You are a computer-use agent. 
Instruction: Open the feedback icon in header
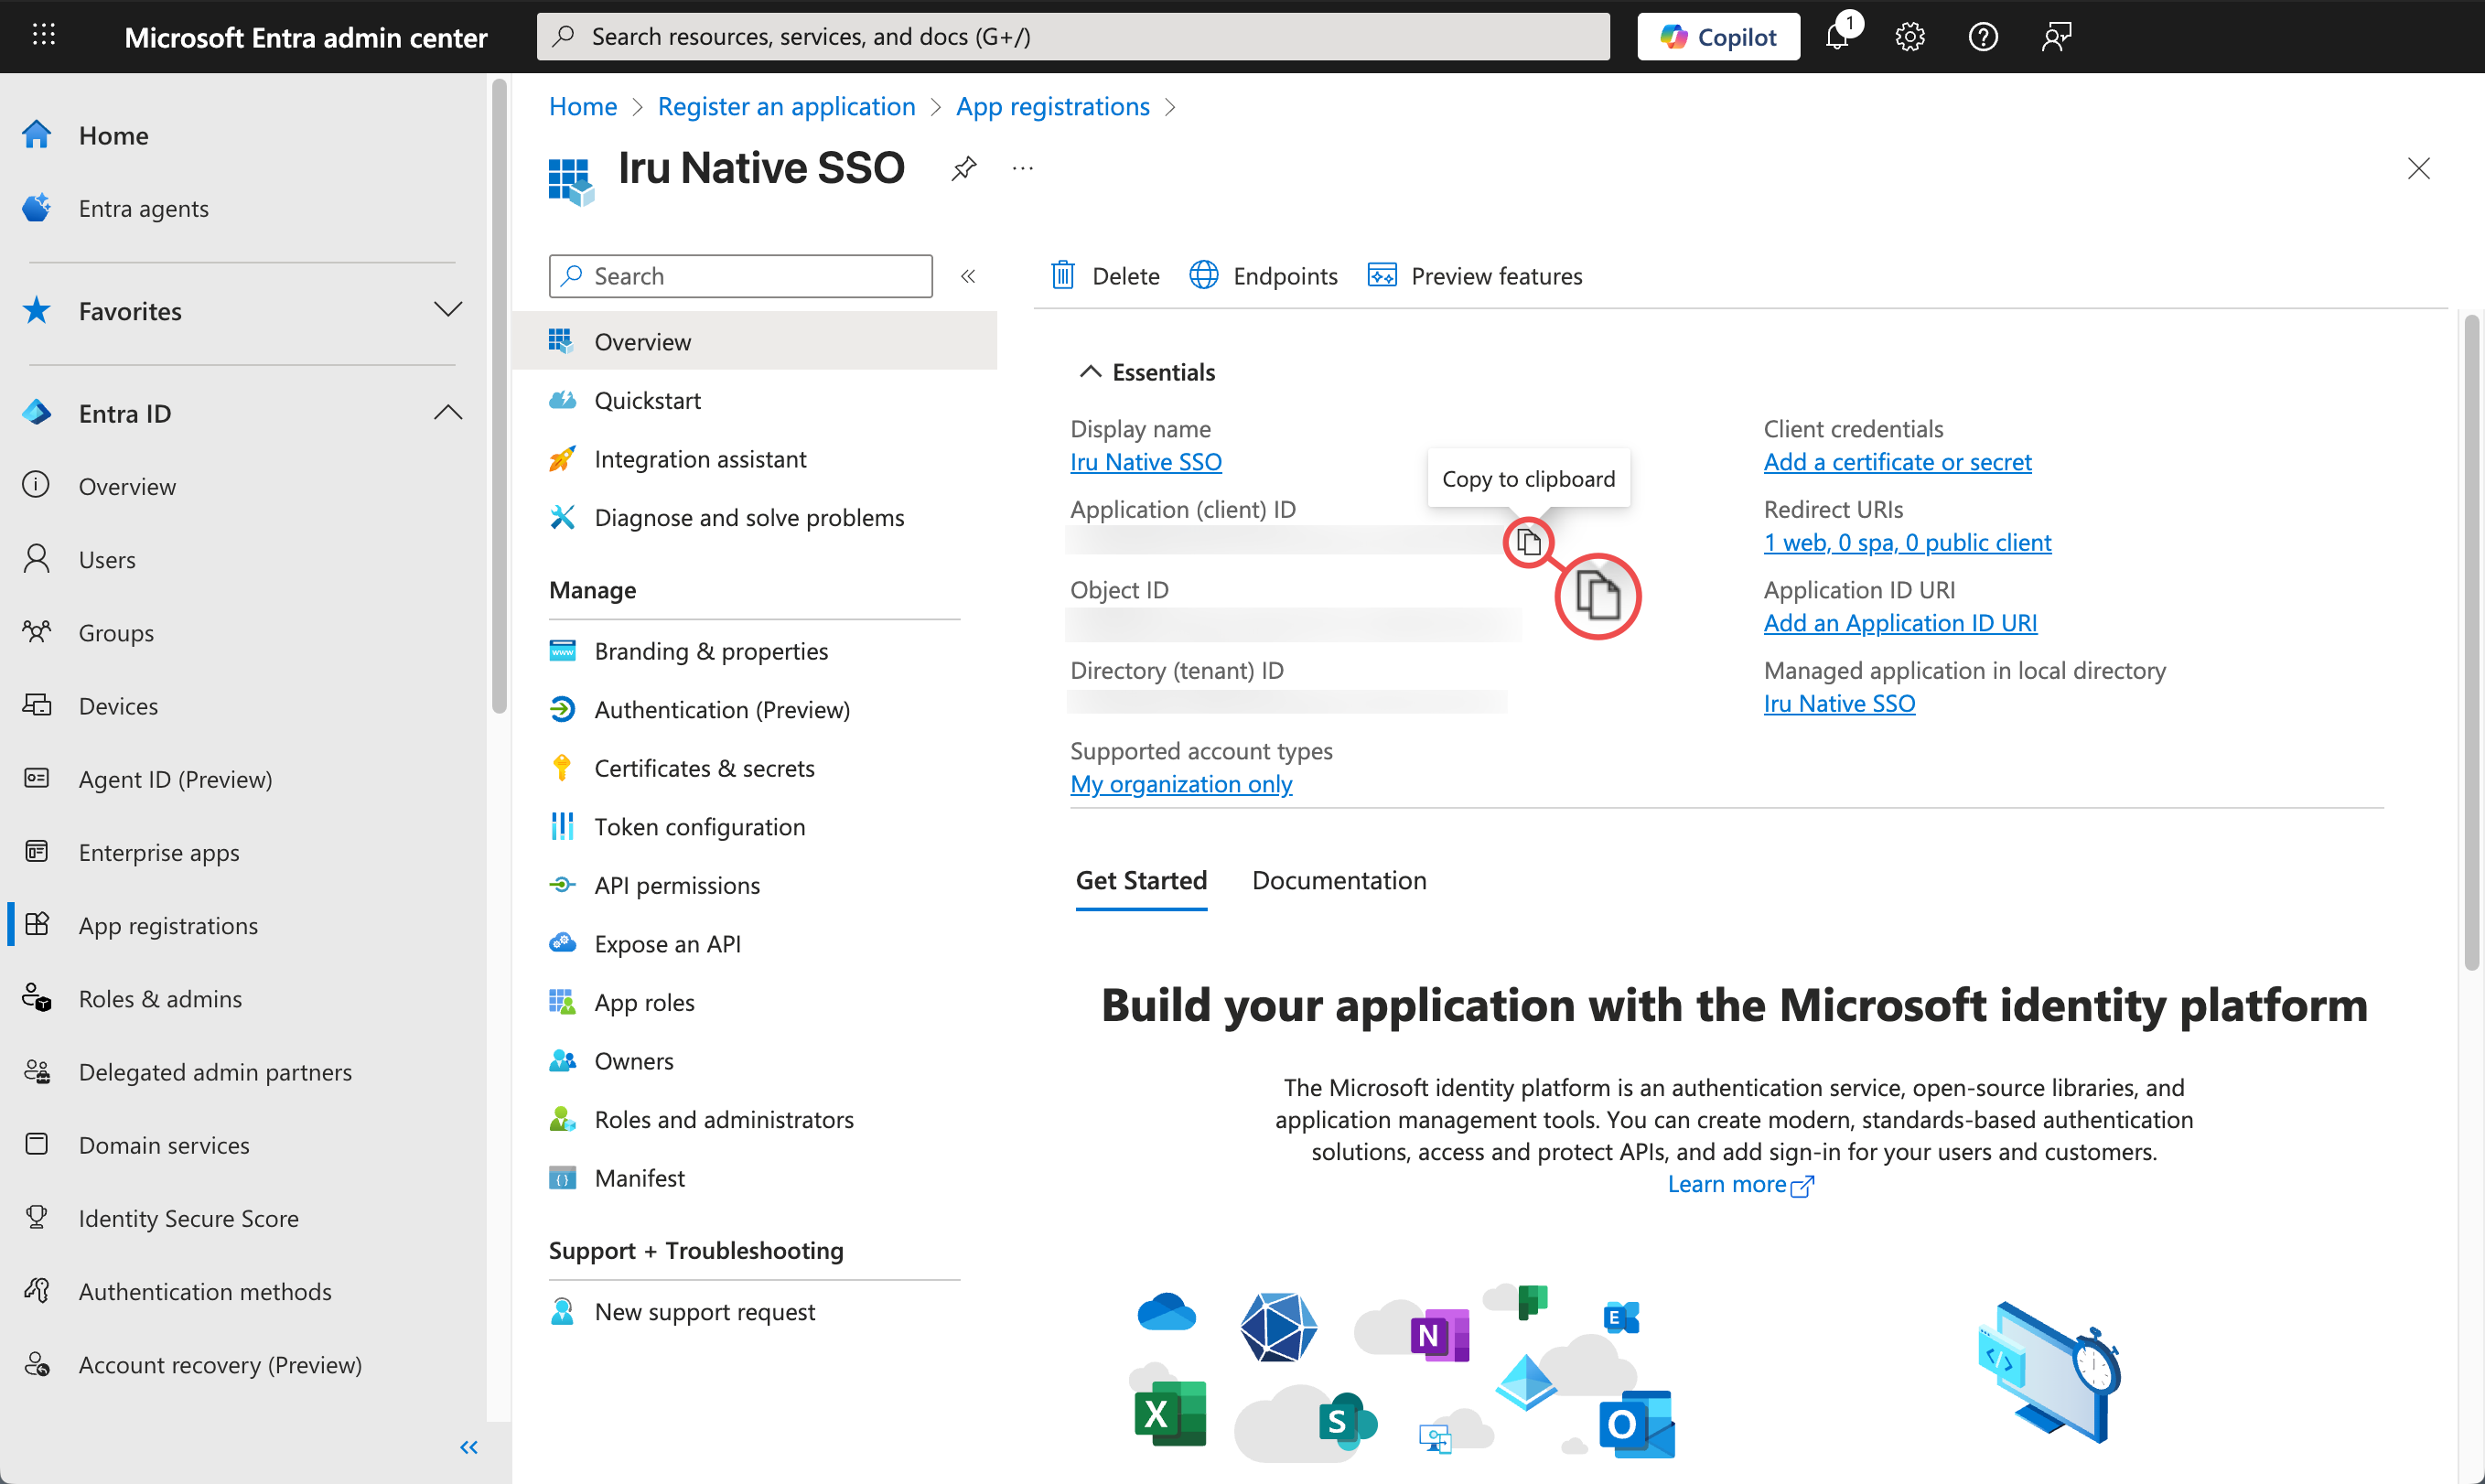click(x=2056, y=37)
